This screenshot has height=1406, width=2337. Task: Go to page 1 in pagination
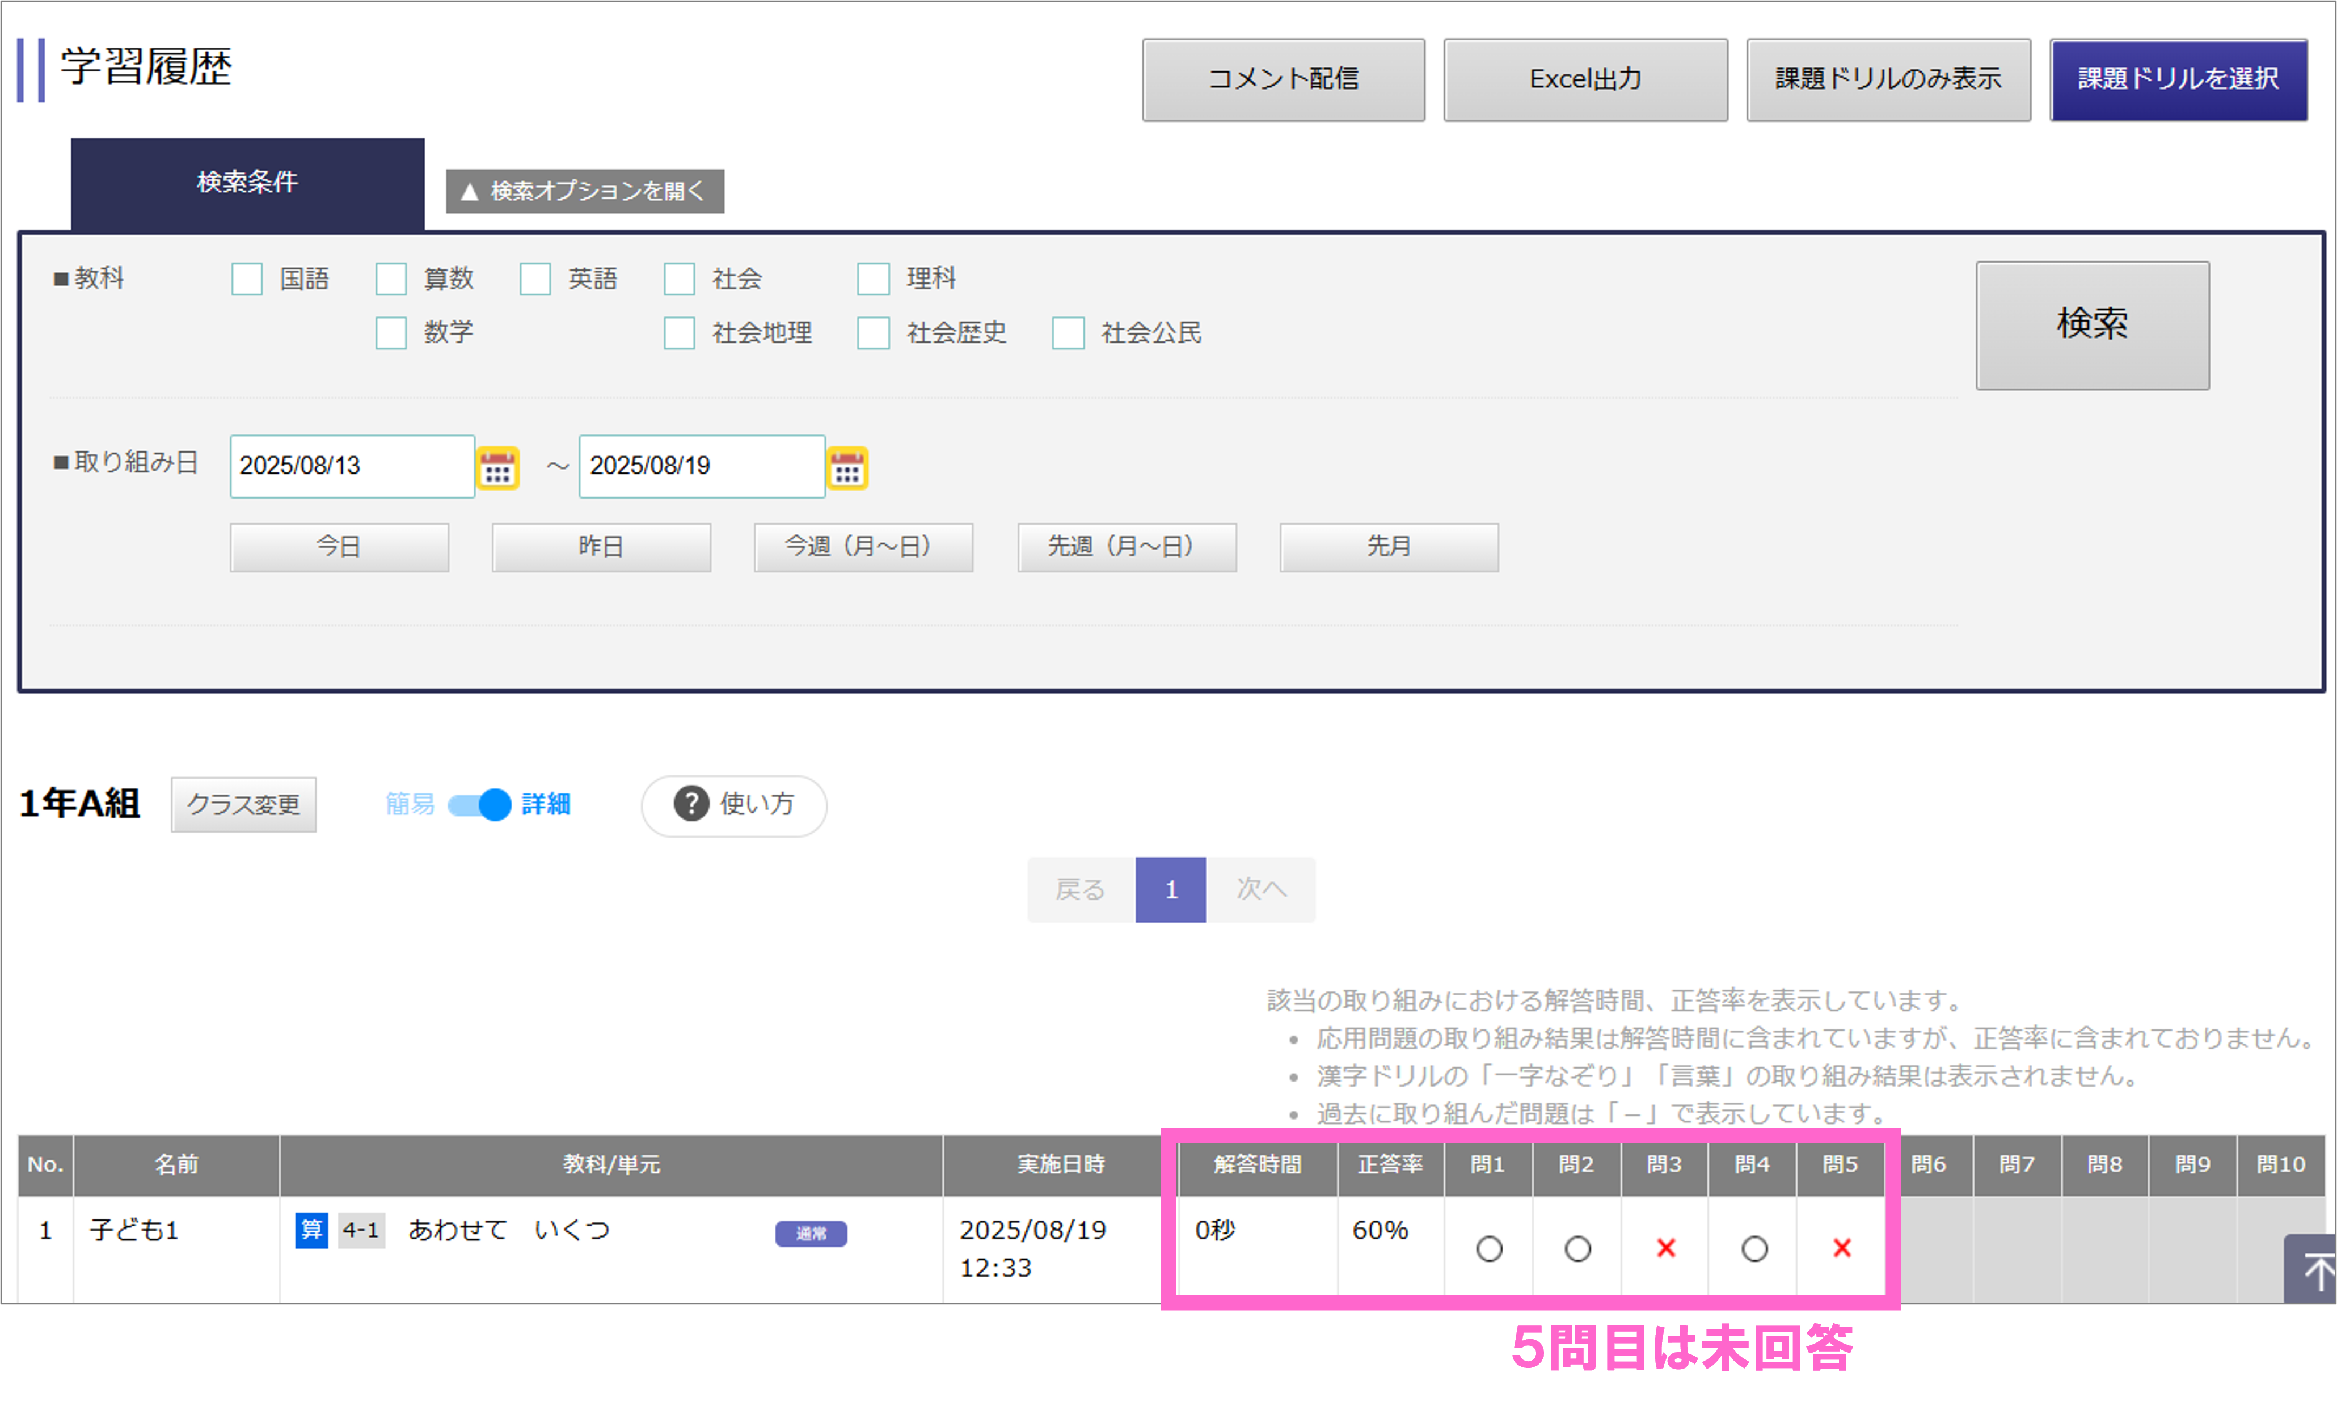pos(1170,890)
